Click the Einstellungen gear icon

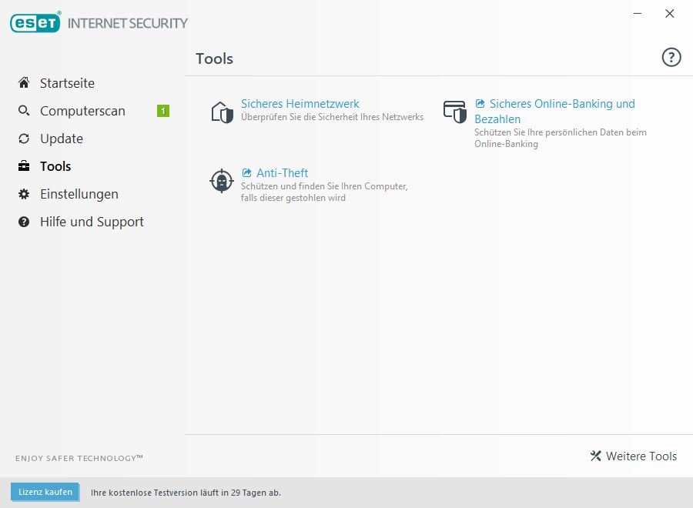[x=24, y=194]
